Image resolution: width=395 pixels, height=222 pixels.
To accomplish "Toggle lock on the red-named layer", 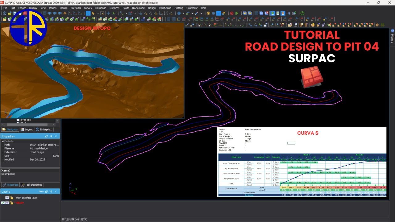I will (11, 203).
